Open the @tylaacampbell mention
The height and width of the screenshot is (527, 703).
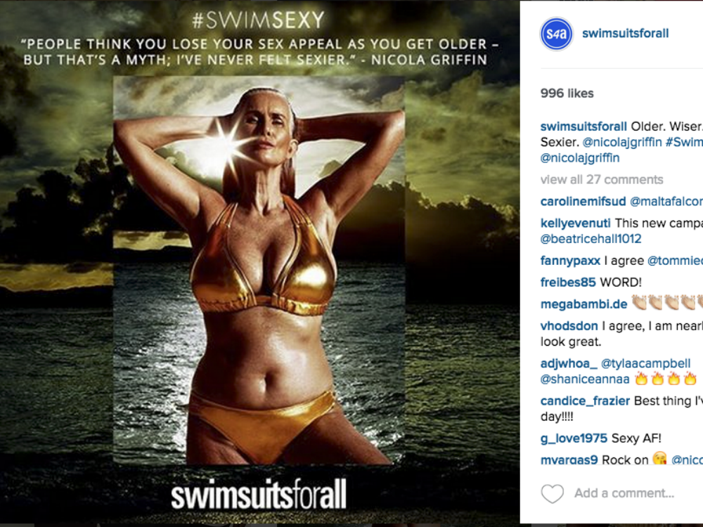(645, 363)
